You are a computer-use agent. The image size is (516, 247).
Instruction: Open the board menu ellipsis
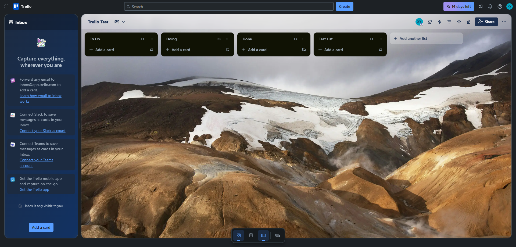tap(504, 22)
